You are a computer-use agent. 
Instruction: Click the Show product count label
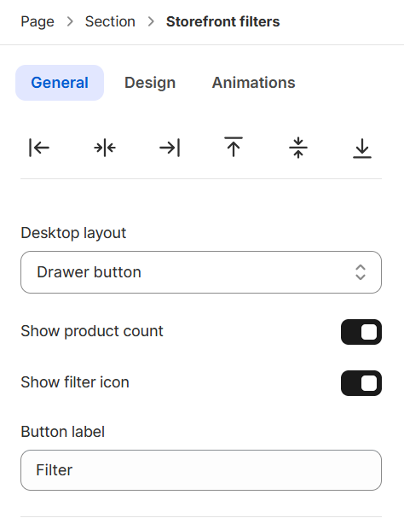[92, 331]
